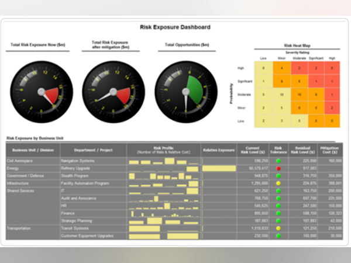Image resolution: width=351 pixels, height=263 pixels.
Task: Select heat map cell High probability, Low severity
Action: (x=263, y=68)
